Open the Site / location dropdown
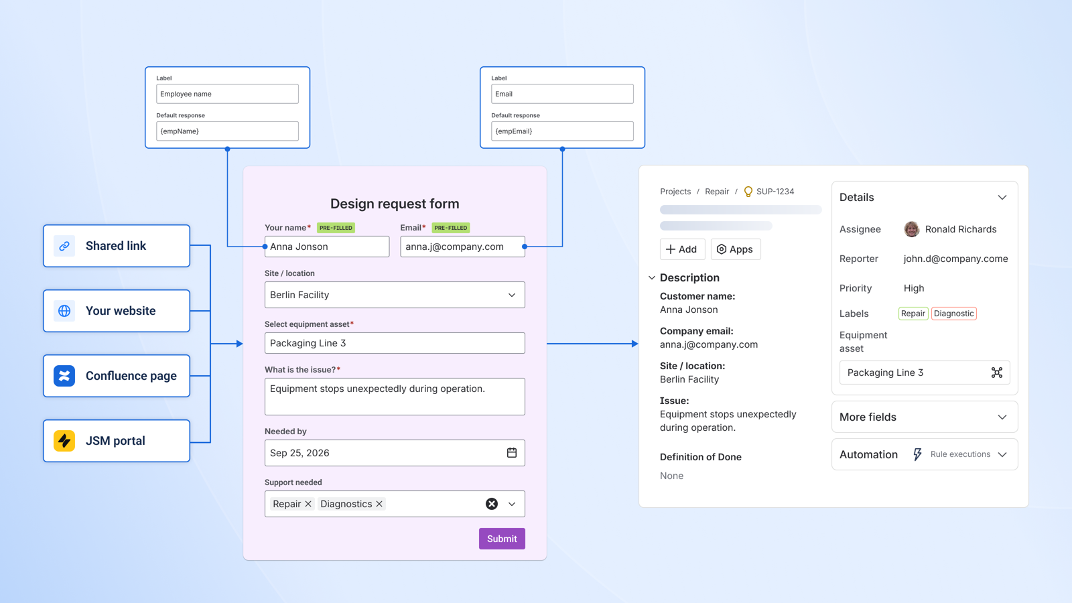 [x=395, y=295]
